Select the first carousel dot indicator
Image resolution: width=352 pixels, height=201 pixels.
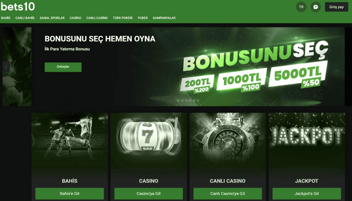point(178,100)
